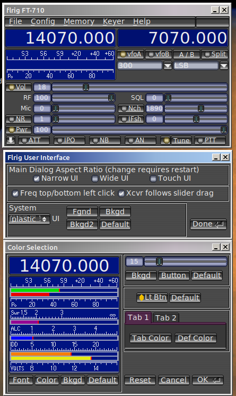This screenshot has height=396, width=236.
Task: Click the Def Color button
Action: point(196,338)
